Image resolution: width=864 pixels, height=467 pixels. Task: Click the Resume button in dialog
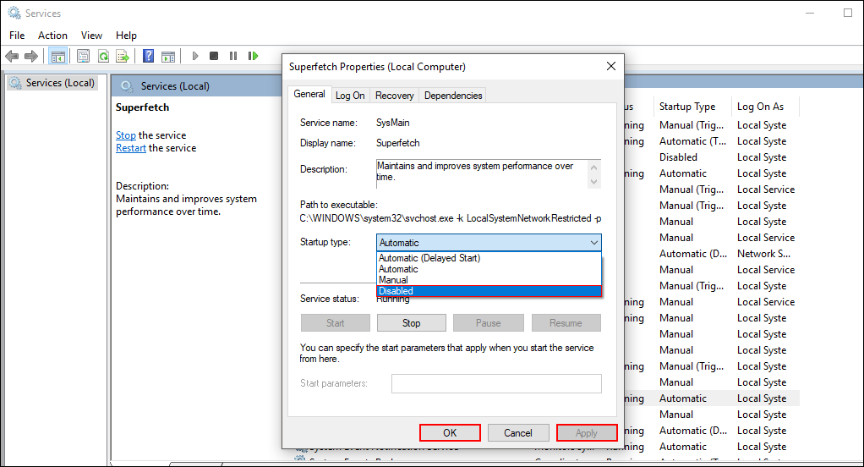566,323
